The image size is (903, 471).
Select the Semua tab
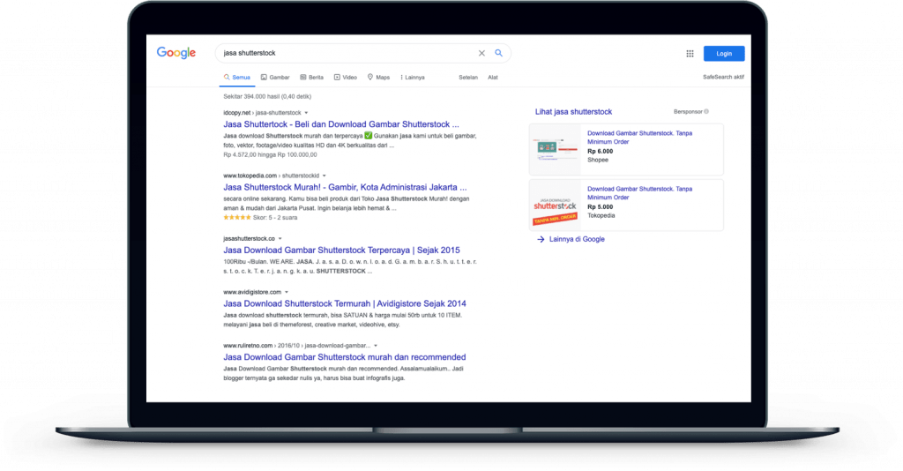pyautogui.click(x=236, y=77)
